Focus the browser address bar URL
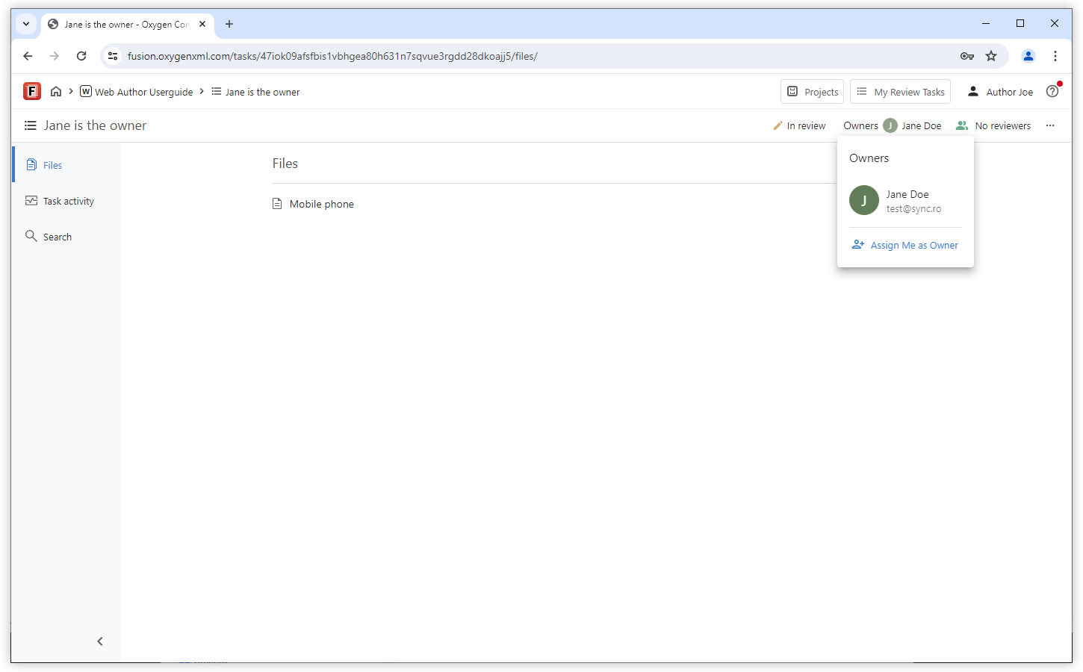1083x672 pixels. tap(332, 56)
